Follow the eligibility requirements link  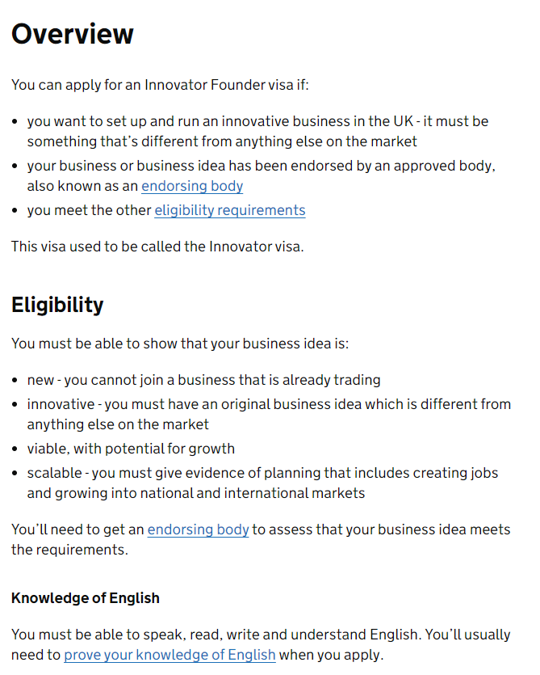tap(230, 210)
